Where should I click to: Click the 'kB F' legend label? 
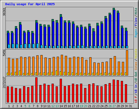coord(136,99)
